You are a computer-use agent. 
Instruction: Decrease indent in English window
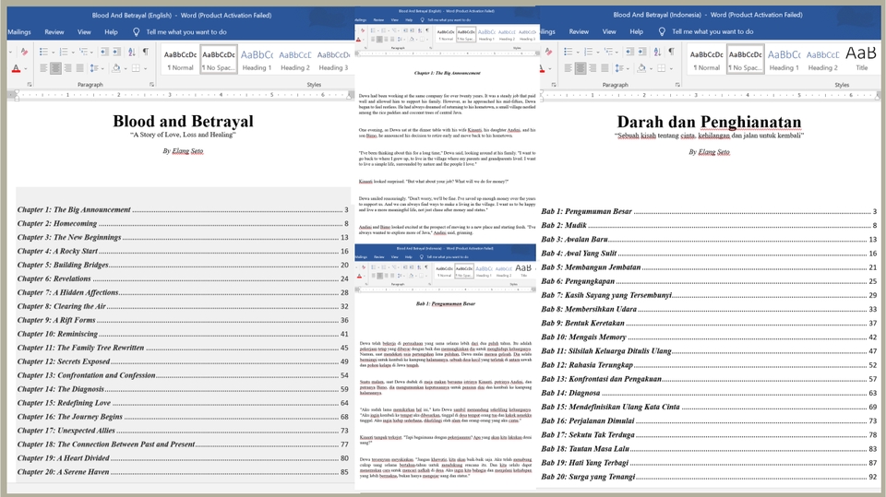(104, 52)
